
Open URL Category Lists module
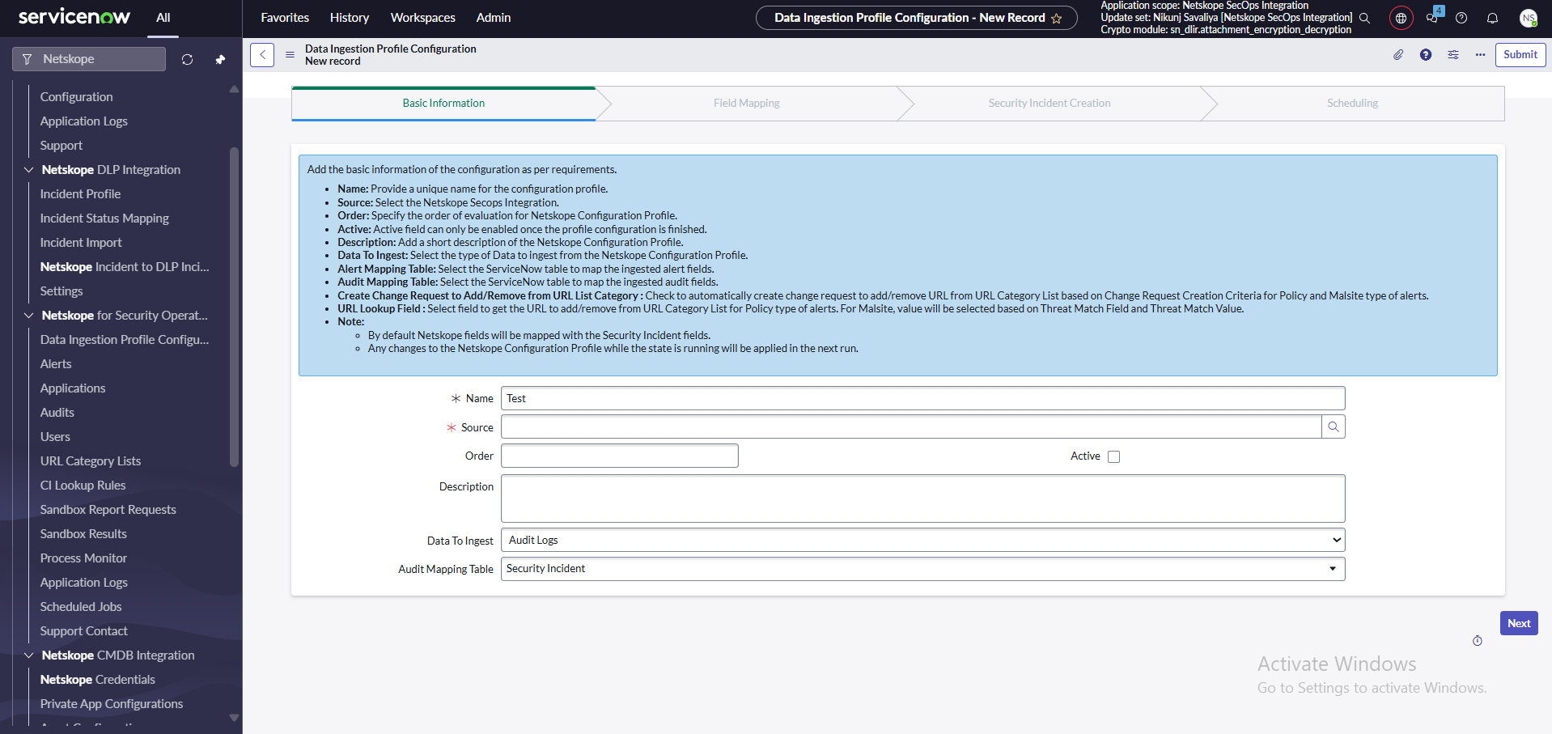pyautogui.click(x=91, y=461)
